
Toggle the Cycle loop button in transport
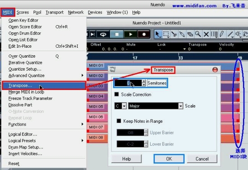click(103, 34)
